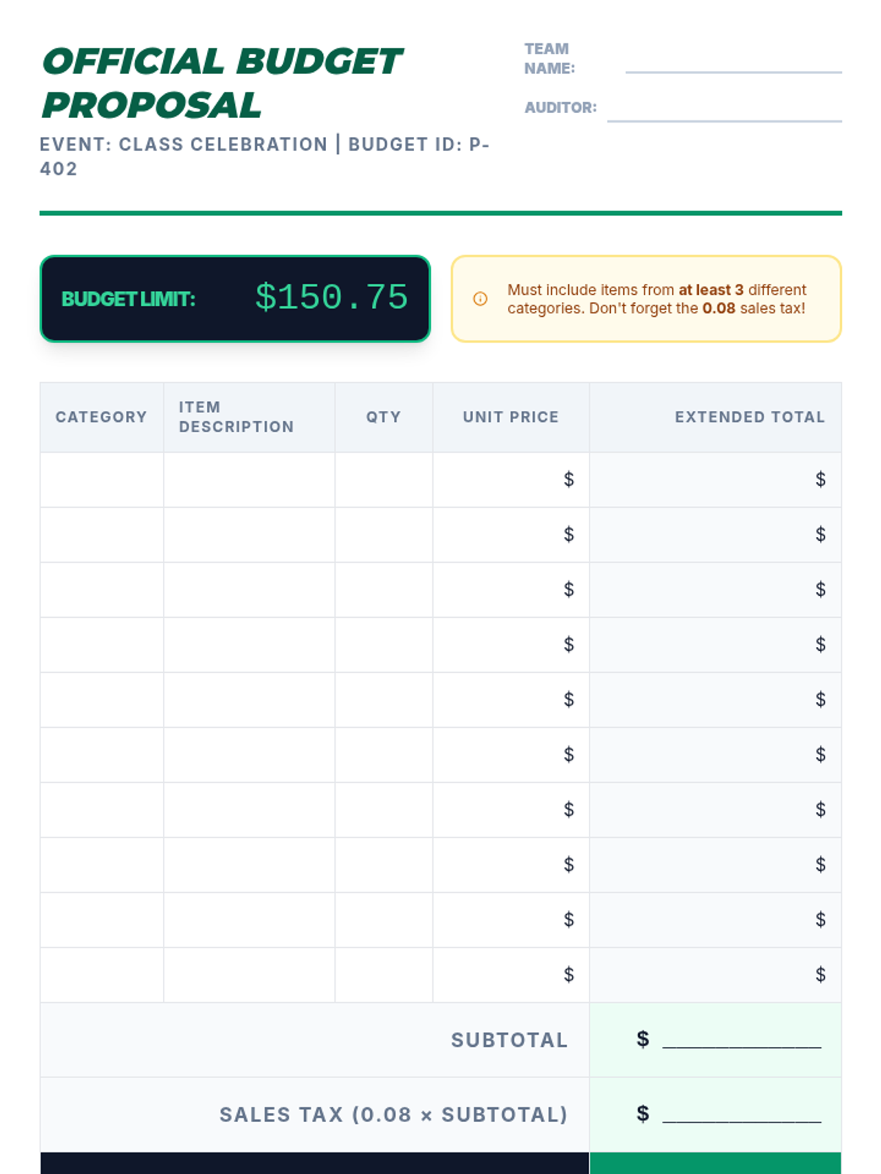Click the Sales Tax row label
The width and height of the screenshot is (881, 1174).
pos(394,1115)
